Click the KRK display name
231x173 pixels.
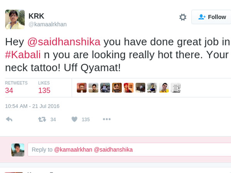coord(36,16)
